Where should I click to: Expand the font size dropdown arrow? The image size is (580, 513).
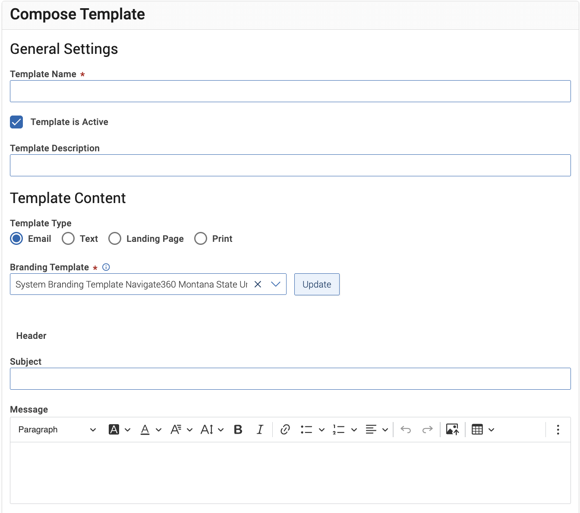(221, 430)
